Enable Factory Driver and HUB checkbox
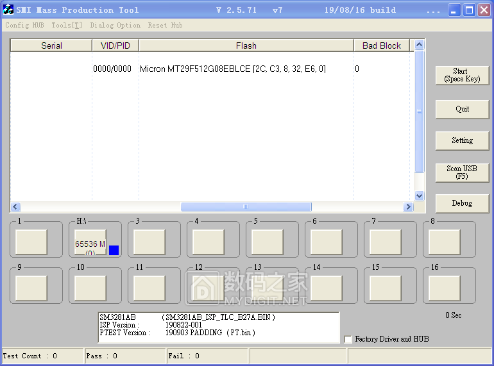This screenshot has width=494, height=366. point(348,339)
